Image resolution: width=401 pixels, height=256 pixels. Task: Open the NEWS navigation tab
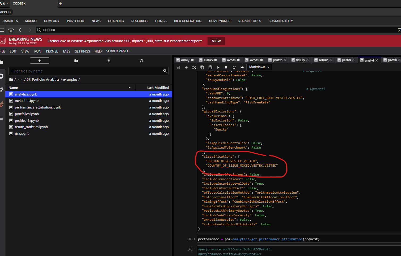point(96,21)
